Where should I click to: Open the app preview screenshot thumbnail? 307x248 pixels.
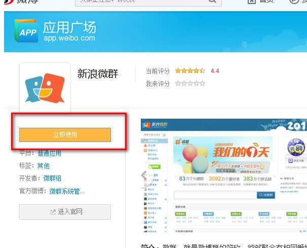pyautogui.click(x=224, y=175)
